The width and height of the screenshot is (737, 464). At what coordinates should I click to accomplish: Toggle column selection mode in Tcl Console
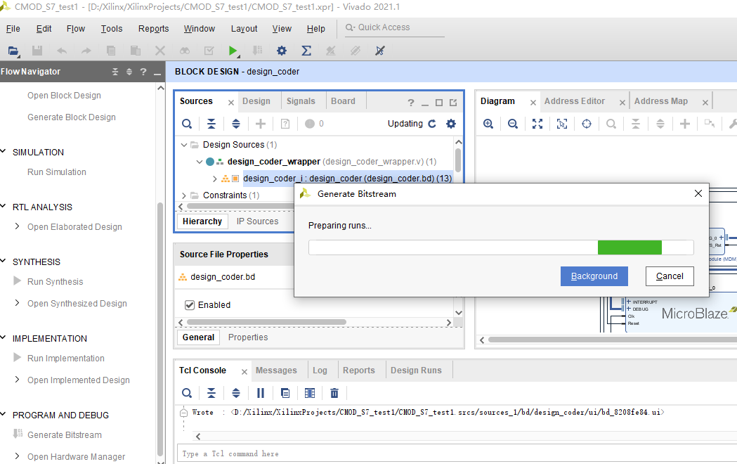tap(310, 393)
